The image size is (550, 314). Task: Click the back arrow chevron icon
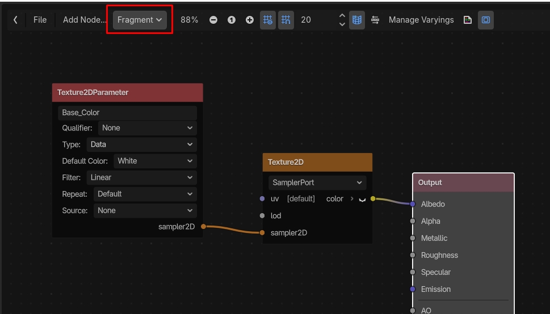(15, 20)
